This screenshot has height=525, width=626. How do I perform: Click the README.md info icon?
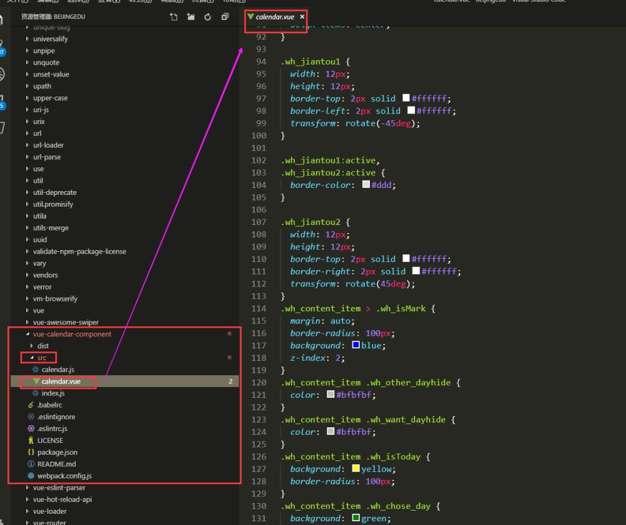tap(31, 464)
